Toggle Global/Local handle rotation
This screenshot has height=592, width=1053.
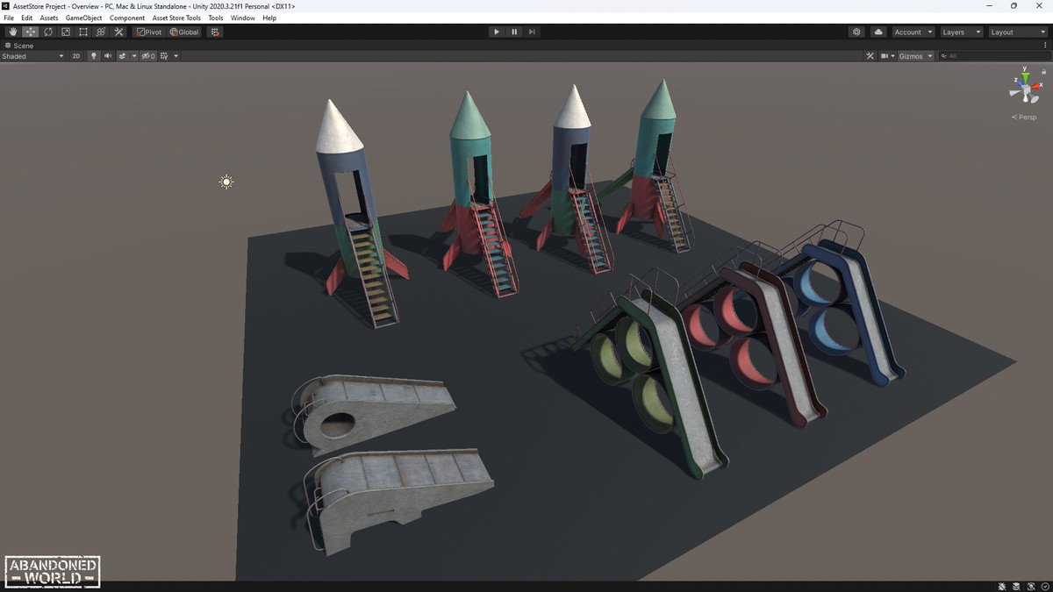coord(184,32)
